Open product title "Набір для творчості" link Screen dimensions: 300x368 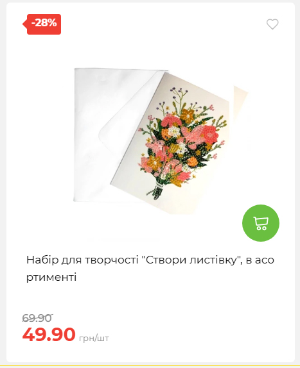(x=150, y=269)
